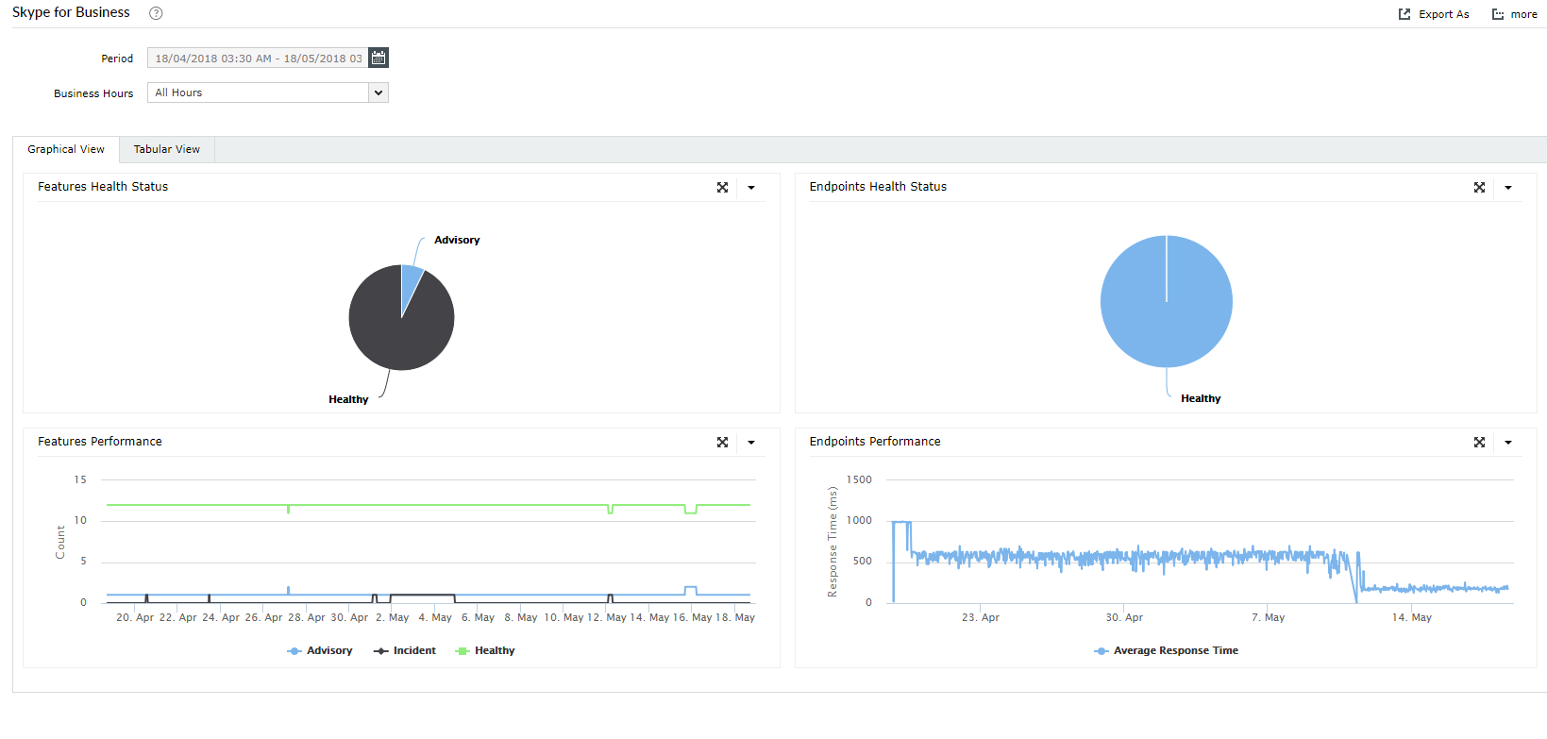The height and width of the screenshot is (739, 1547).
Task: Click the Advisory label on Features pie chart
Action: tap(457, 240)
